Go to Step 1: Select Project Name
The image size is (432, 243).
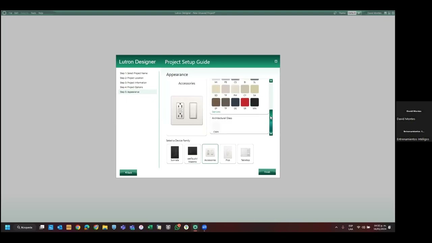pyautogui.click(x=134, y=73)
